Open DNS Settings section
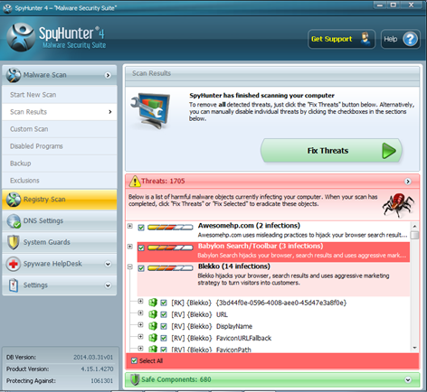The image size is (427, 392). point(60,221)
